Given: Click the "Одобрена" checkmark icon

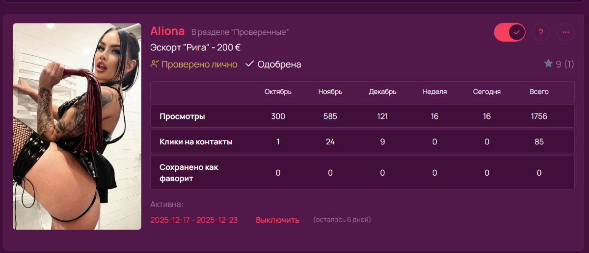Looking at the screenshot, I should (250, 64).
